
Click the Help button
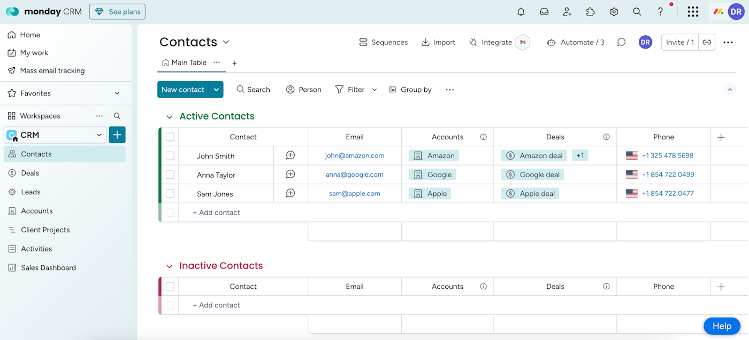(x=722, y=326)
